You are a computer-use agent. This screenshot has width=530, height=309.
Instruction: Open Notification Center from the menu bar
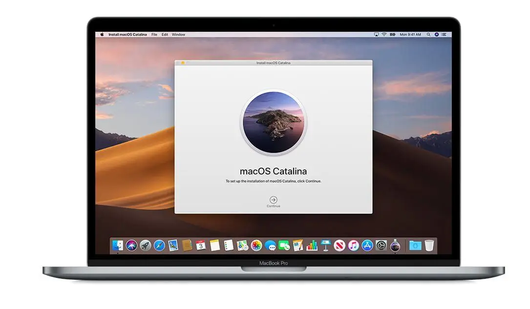click(x=444, y=34)
